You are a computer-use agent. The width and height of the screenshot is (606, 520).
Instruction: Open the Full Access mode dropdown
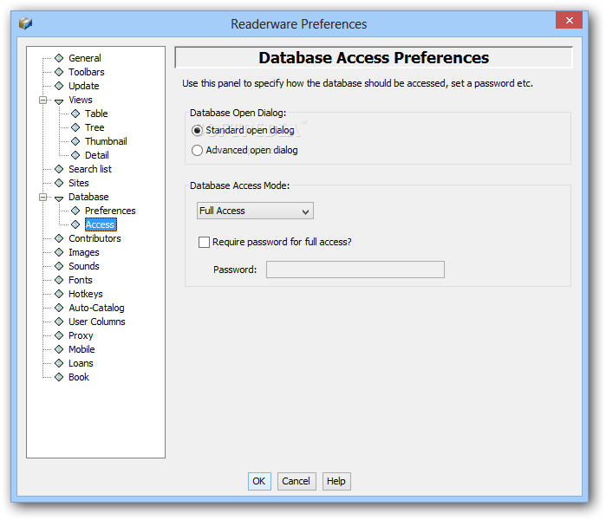pyautogui.click(x=255, y=211)
